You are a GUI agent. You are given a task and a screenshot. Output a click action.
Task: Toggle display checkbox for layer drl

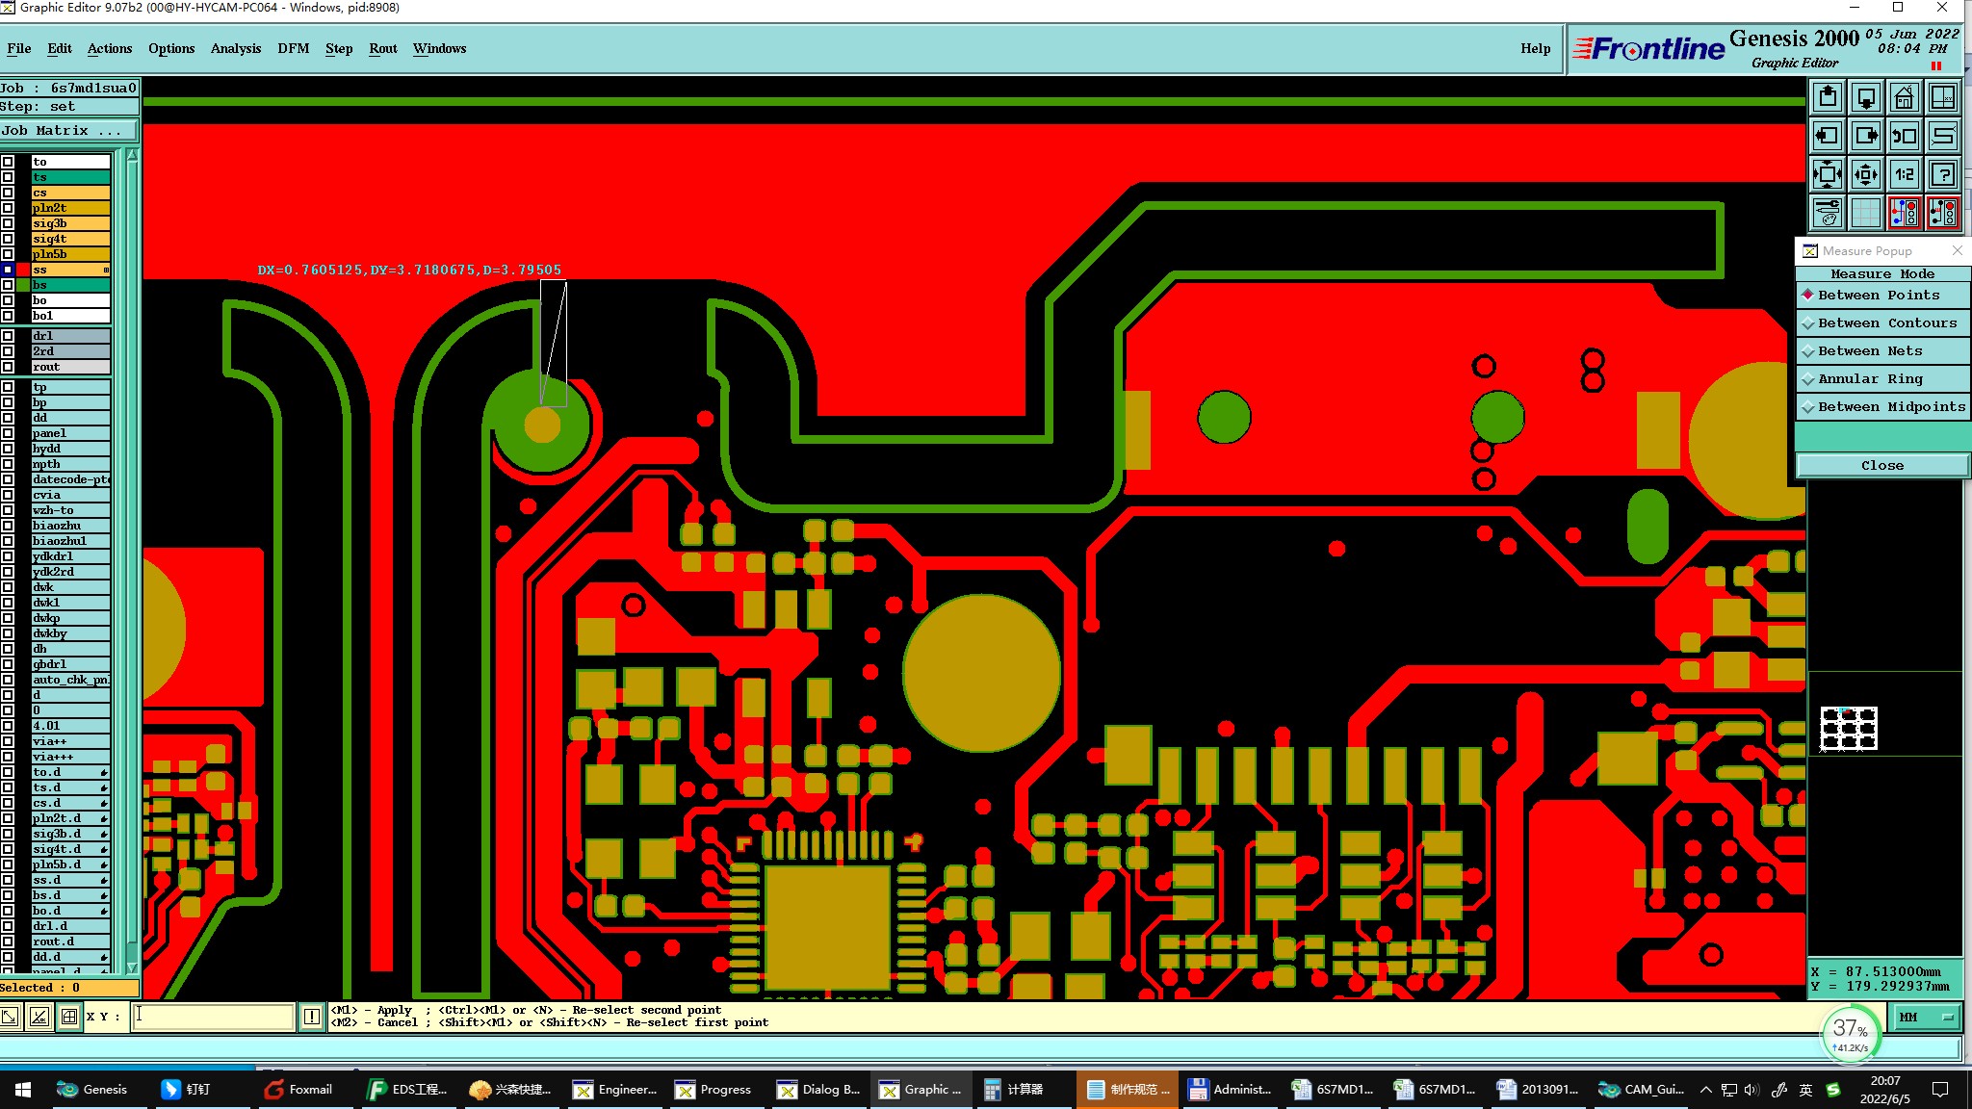point(8,336)
